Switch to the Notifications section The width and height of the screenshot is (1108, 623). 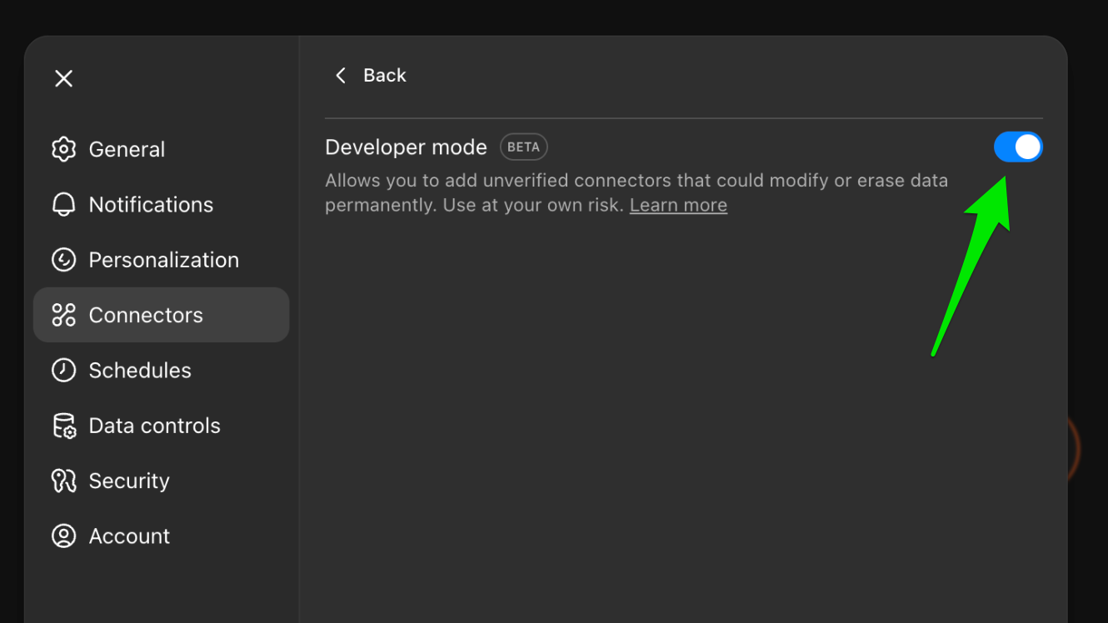click(150, 204)
